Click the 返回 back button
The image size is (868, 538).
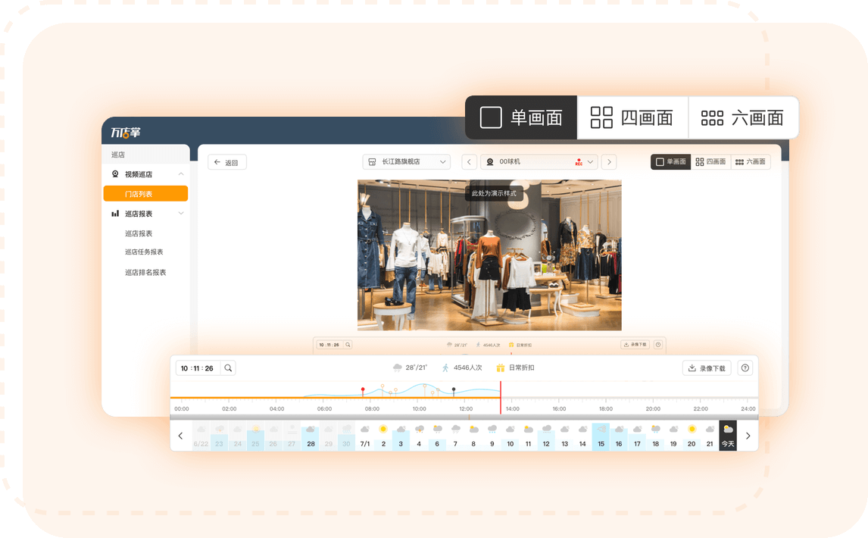tap(226, 162)
